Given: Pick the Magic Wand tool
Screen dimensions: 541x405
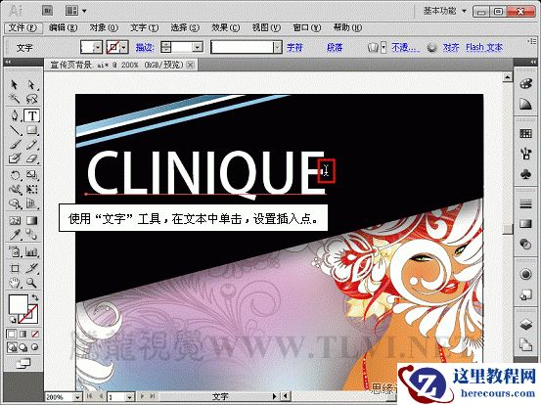Looking at the screenshot, I should (x=14, y=99).
